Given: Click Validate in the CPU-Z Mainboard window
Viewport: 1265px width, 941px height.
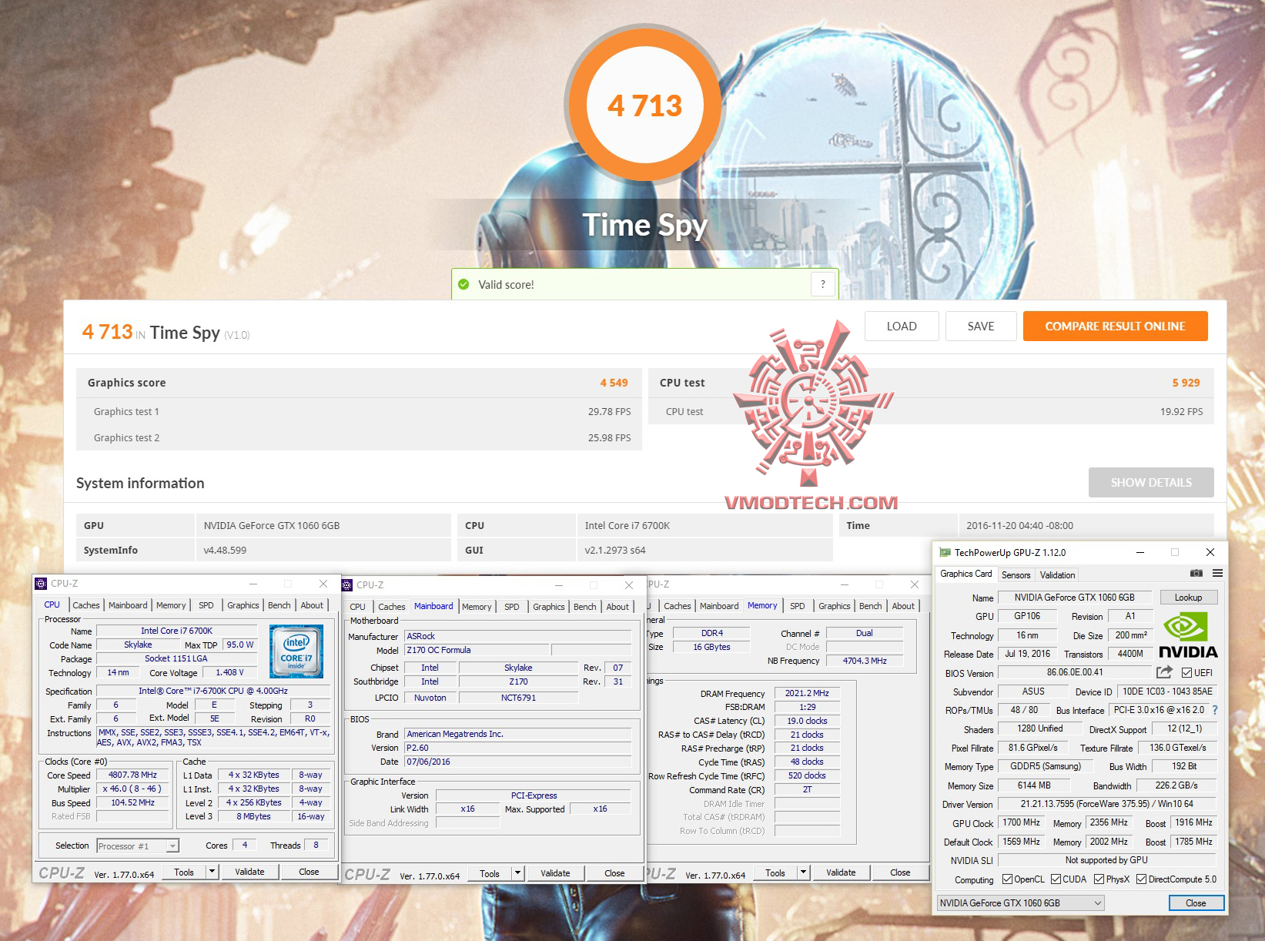Looking at the screenshot, I should 555,873.
